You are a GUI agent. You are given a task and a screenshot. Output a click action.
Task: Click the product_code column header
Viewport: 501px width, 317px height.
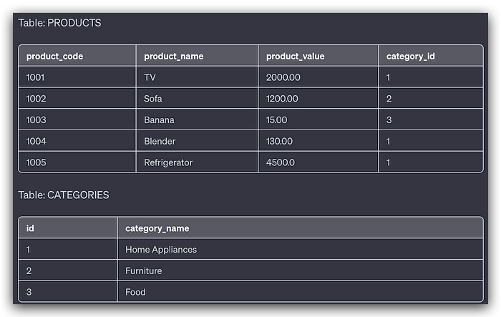pos(54,56)
